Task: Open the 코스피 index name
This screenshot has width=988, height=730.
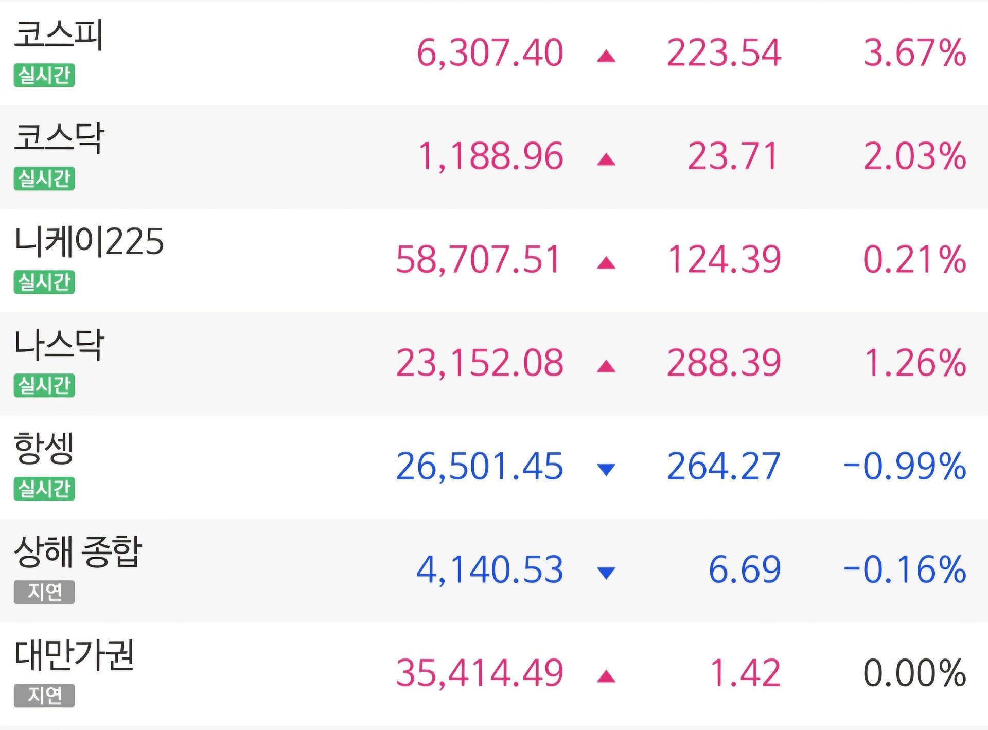Action: pos(59,35)
